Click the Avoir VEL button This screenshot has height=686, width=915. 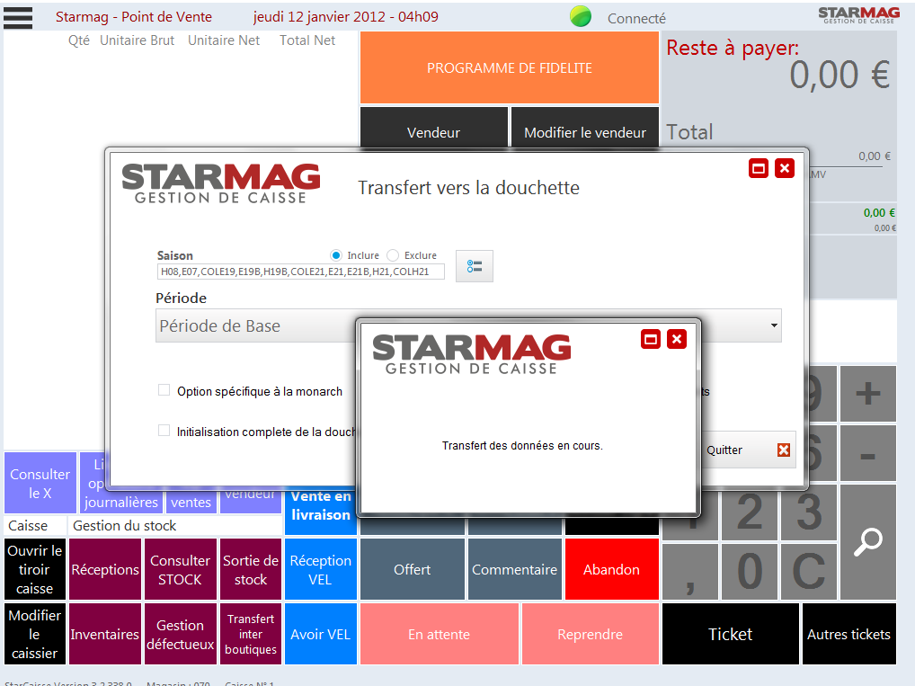pos(320,634)
